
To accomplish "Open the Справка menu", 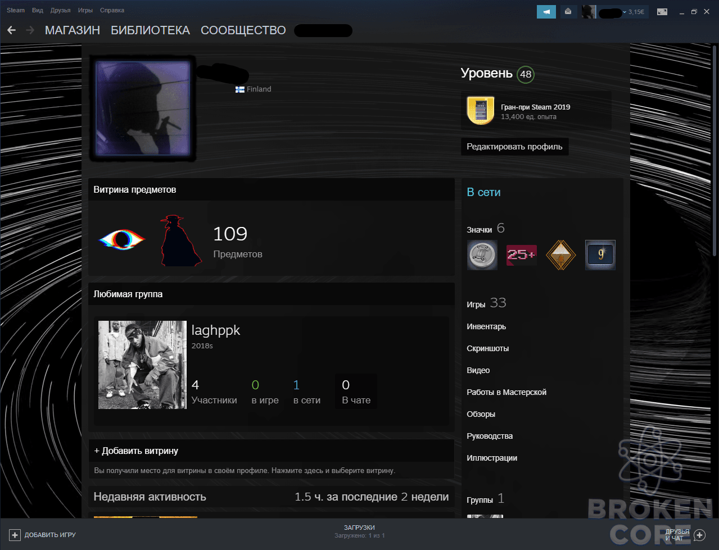I will pos(112,10).
